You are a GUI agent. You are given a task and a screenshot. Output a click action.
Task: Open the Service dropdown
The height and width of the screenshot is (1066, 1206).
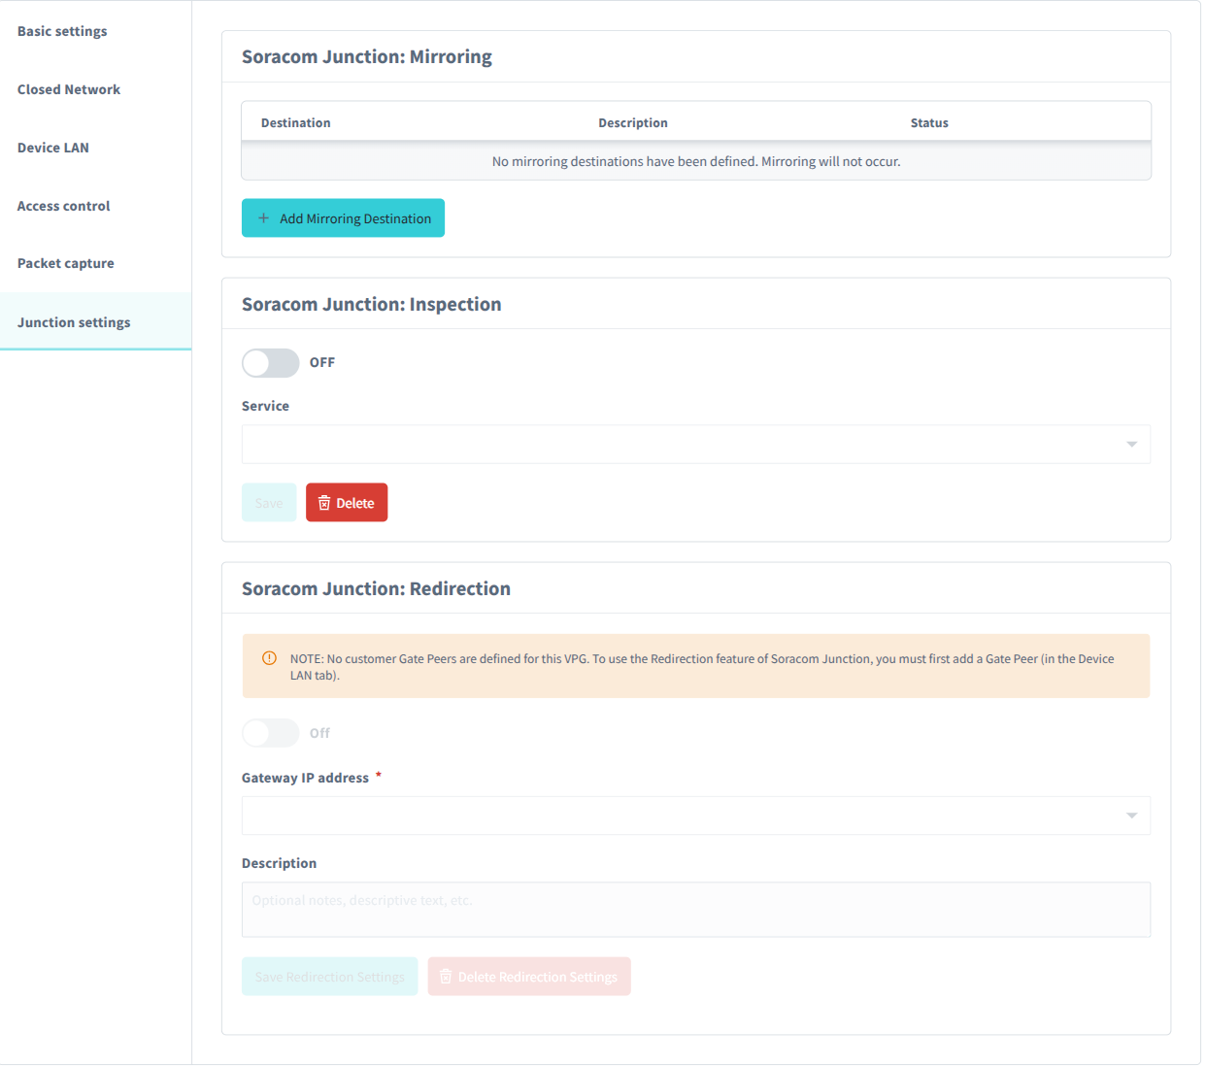click(695, 444)
